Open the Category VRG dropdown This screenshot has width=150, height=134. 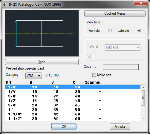tap(33, 76)
